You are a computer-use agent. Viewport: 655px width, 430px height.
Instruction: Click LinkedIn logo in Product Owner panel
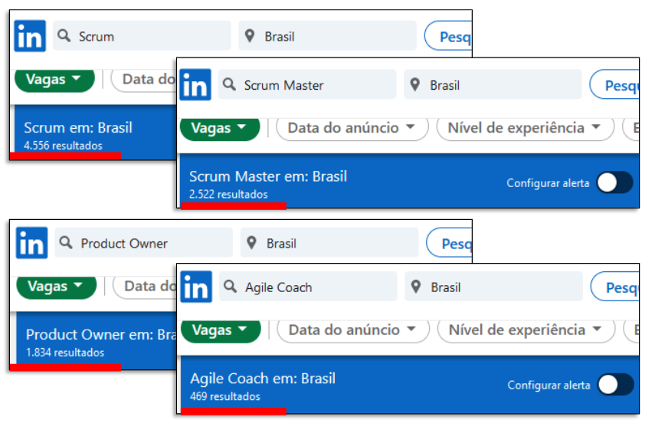(x=31, y=243)
